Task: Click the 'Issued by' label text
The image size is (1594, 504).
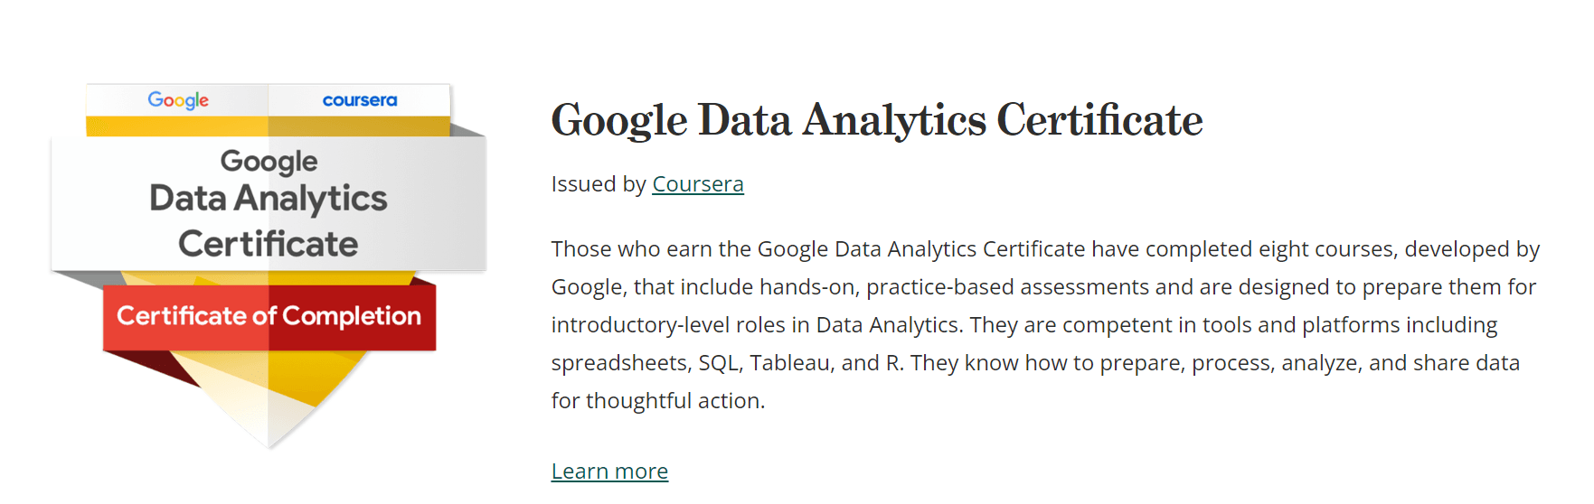Action: [x=599, y=184]
